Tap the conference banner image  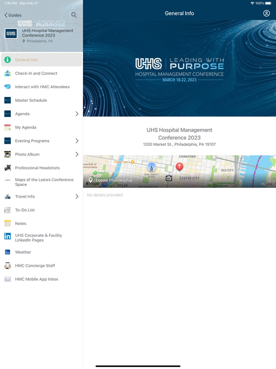179,68
